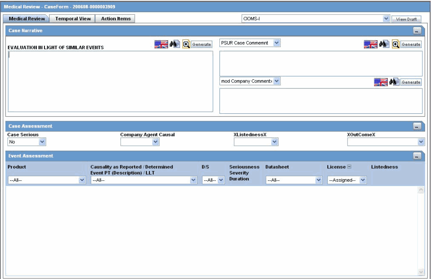Open the zoom magnifier icon next to Generate

tap(185, 44)
